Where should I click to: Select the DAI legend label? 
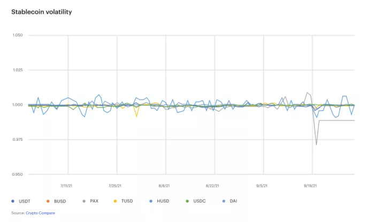coord(233,201)
